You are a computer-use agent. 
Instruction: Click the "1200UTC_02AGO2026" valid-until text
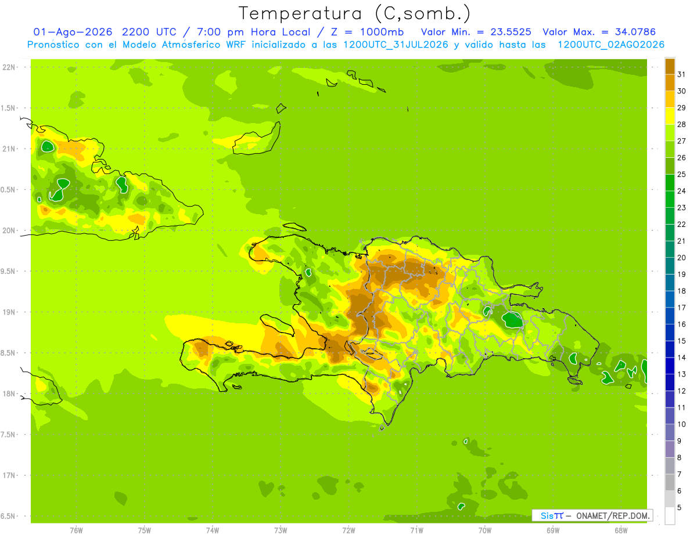[611, 45]
